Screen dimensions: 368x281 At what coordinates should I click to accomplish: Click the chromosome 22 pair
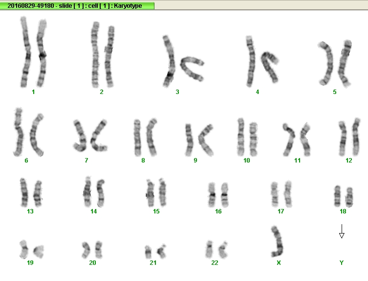tap(216, 250)
